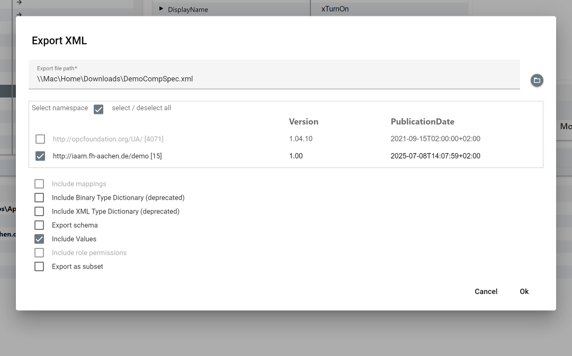This screenshot has width=572, height=356.
Task: Click the Version column header
Action: [x=303, y=121]
